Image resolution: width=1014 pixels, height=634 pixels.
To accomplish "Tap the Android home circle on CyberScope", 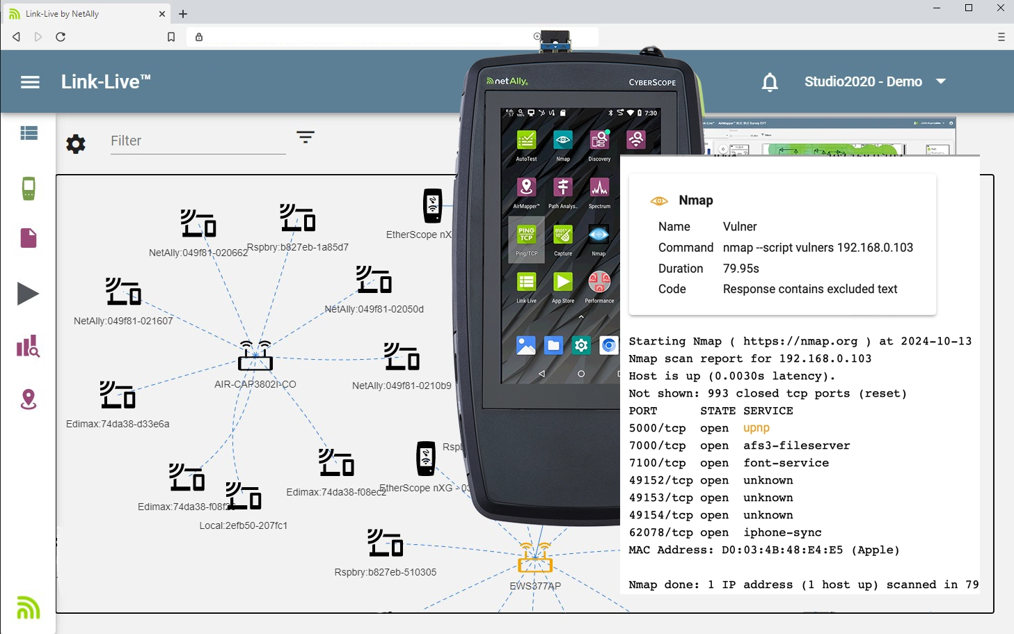I will pos(581,374).
